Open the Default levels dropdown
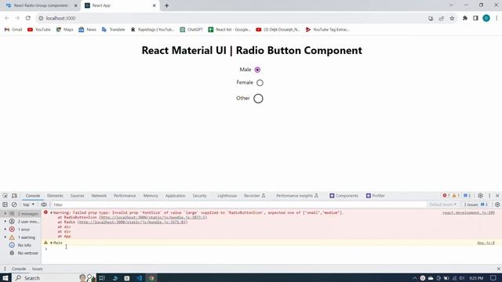Image resolution: width=502 pixels, height=282 pixels. pyautogui.click(x=442, y=204)
